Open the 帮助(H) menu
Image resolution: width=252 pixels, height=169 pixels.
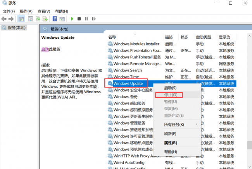coord(62,11)
